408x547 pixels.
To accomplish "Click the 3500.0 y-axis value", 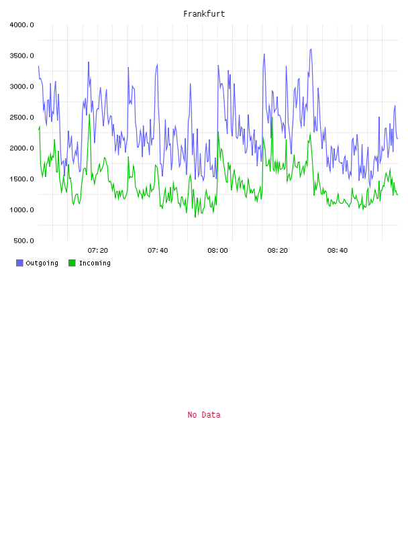I will click(21, 56).
